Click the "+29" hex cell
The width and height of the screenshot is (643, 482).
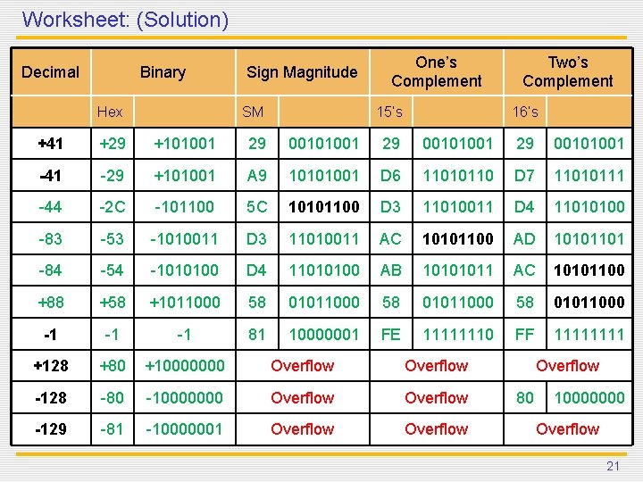pyautogui.click(x=113, y=144)
